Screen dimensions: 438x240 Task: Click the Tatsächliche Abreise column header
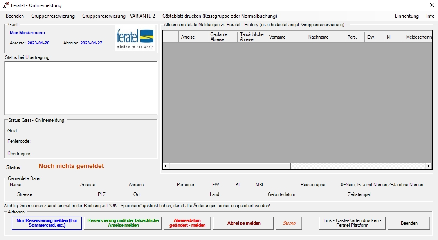pos(252,37)
